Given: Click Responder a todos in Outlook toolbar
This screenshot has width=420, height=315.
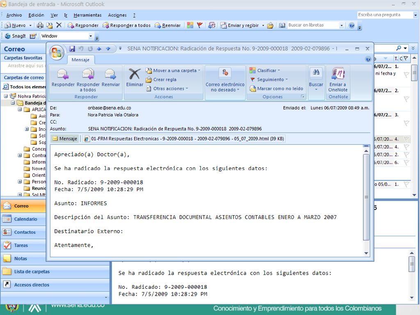Looking at the screenshot, I should coord(127,25).
